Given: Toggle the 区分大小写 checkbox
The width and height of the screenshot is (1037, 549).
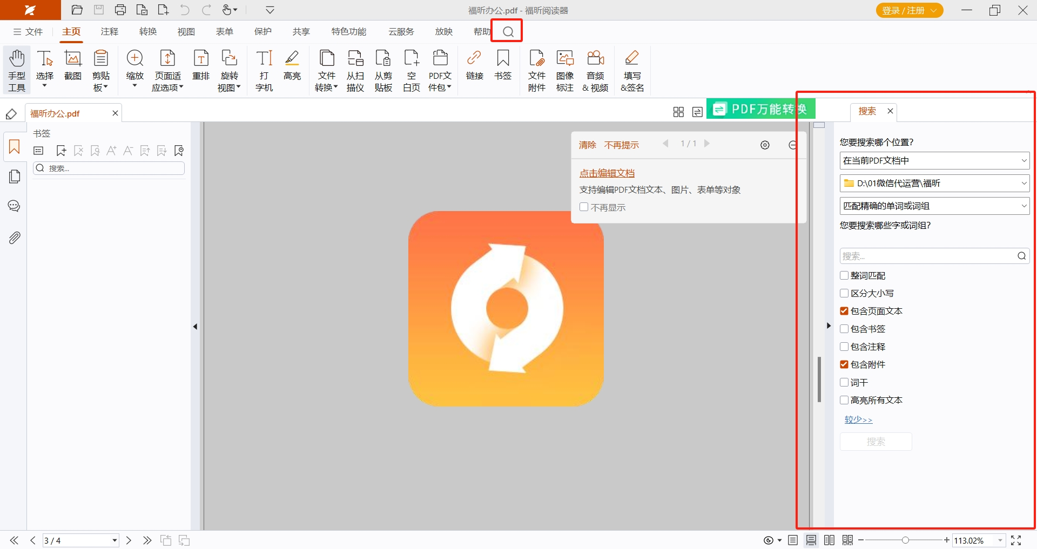Looking at the screenshot, I should [844, 294].
